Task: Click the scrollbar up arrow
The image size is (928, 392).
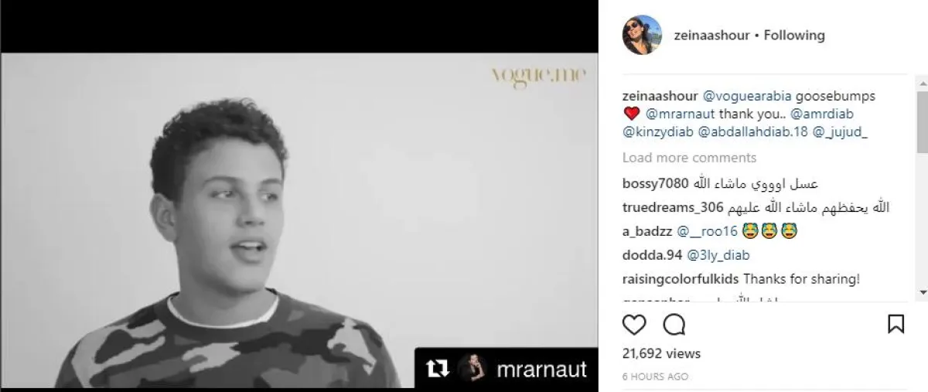Action: 922,81
